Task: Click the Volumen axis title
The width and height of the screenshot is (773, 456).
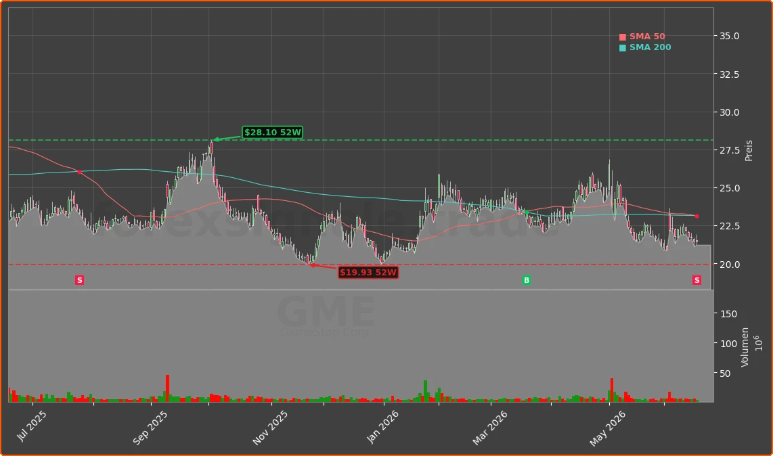Action: click(x=745, y=346)
